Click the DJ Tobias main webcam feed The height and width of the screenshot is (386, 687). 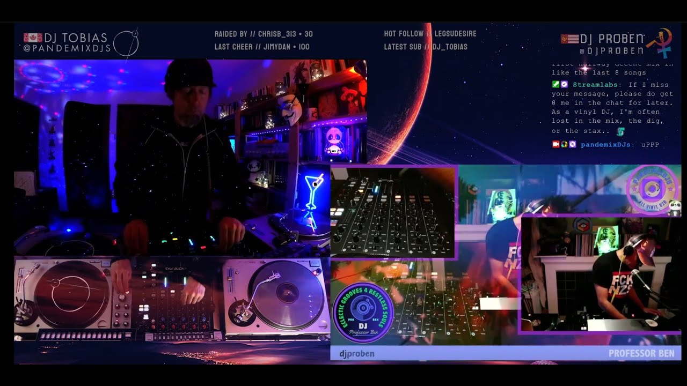coord(172,157)
